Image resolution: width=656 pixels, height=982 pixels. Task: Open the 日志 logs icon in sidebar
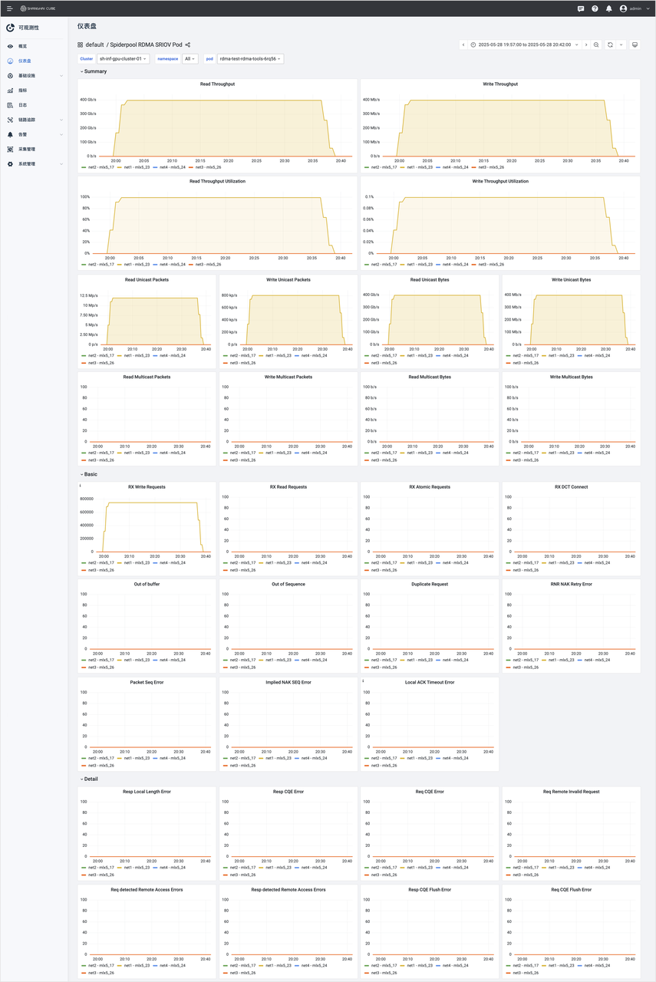click(x=10, y=105)
